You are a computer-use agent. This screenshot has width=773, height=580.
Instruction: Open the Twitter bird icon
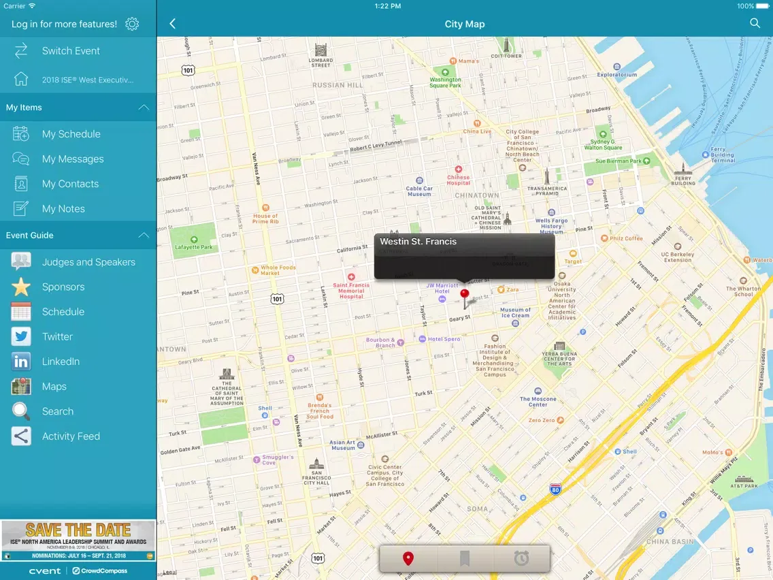click(x=21, y=337)
